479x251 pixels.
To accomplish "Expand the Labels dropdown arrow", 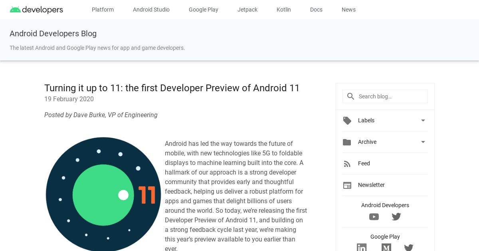I will (423, 120).
